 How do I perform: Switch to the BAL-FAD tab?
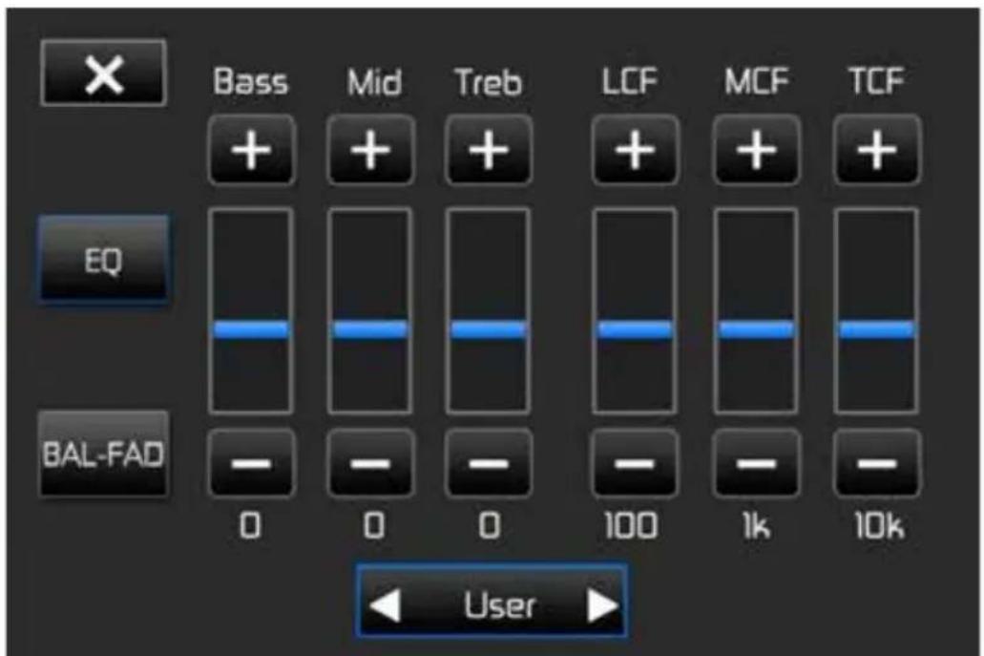pos(103,454)
